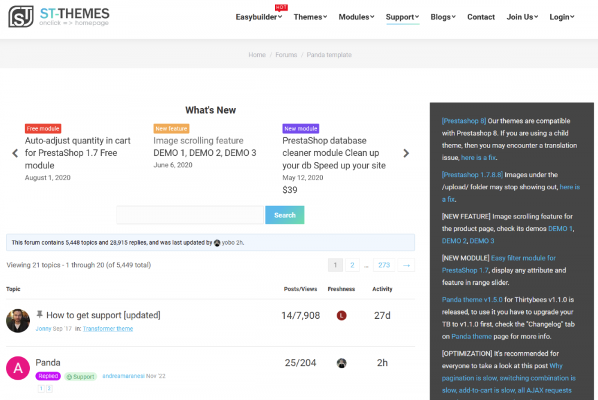Open Jonny's avatar on the support topic
The height and width of the screenshot is (400, 598).
pyautogui.click(x=18, y=321)
